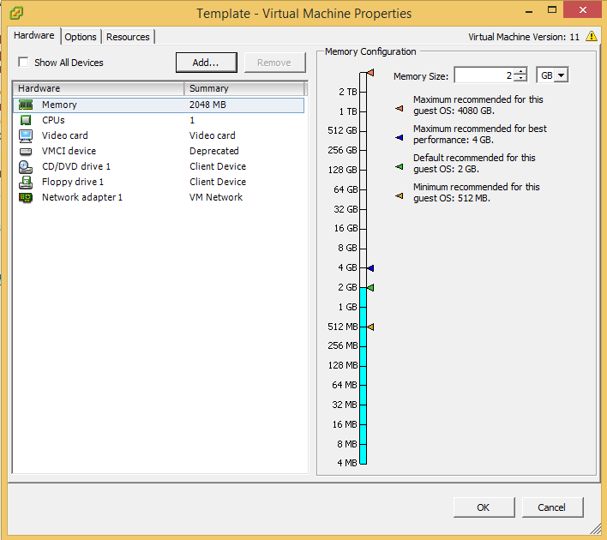Click the vSphere icon in title bar
Viewport: 607px width, 540px height.
(16, 13)
